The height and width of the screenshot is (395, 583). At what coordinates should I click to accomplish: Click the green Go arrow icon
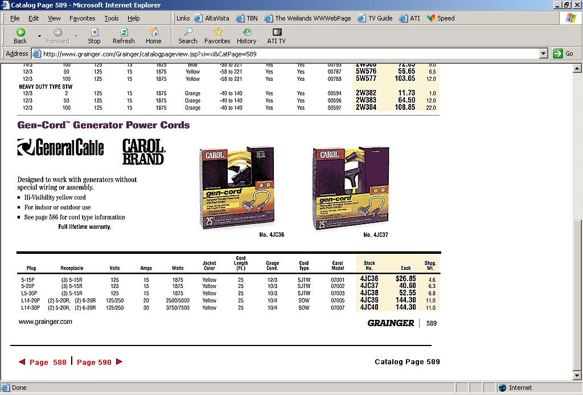(x=558, y=54)
